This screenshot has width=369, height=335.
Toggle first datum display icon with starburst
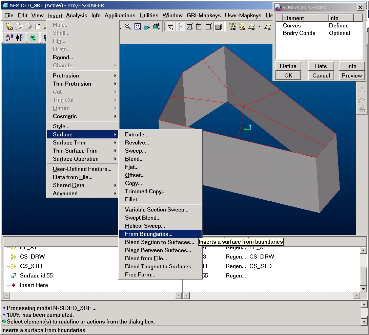232,27
